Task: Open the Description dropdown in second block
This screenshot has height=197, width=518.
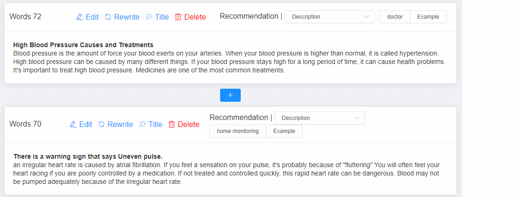Action: click(319, 118)
